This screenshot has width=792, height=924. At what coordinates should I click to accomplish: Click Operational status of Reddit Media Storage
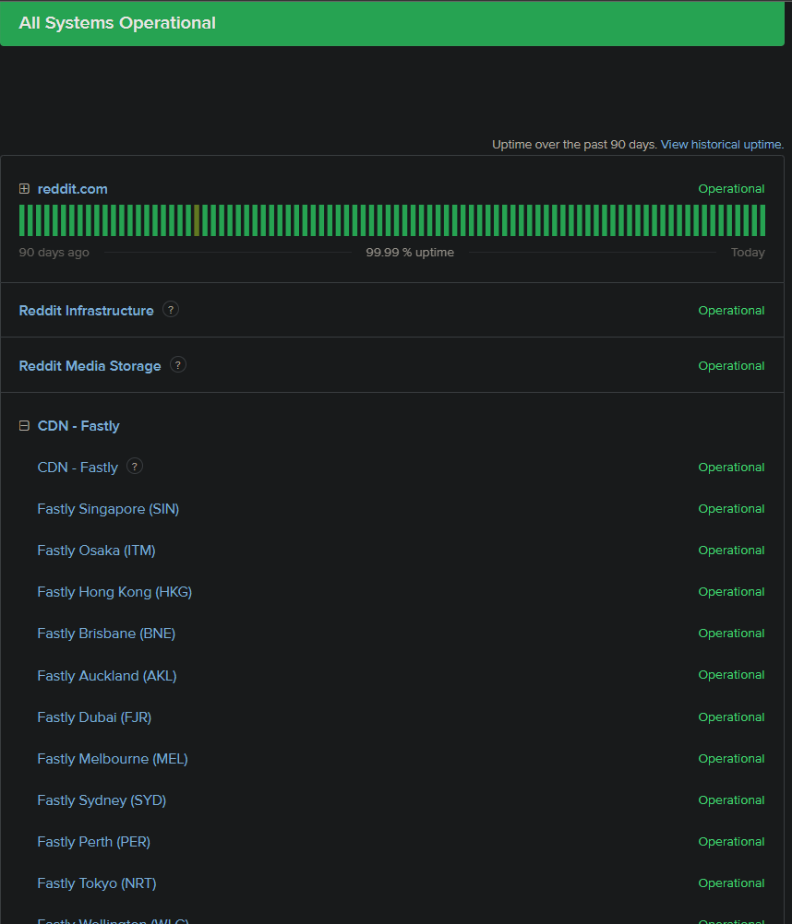(731, 365)
